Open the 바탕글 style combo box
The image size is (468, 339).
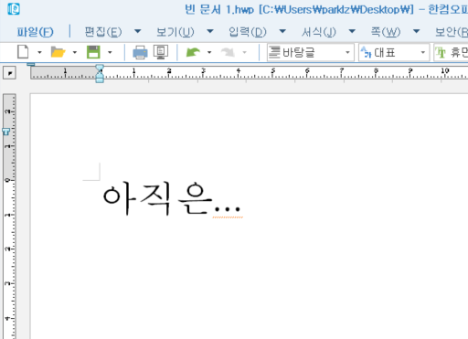tap(311, 52)
